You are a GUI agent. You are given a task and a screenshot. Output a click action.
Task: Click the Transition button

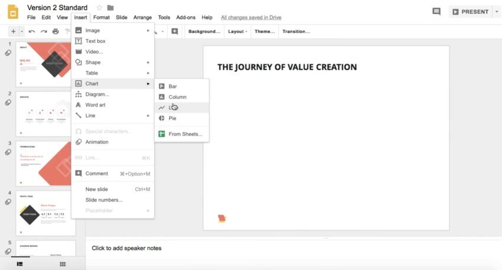tap(296, 31)
